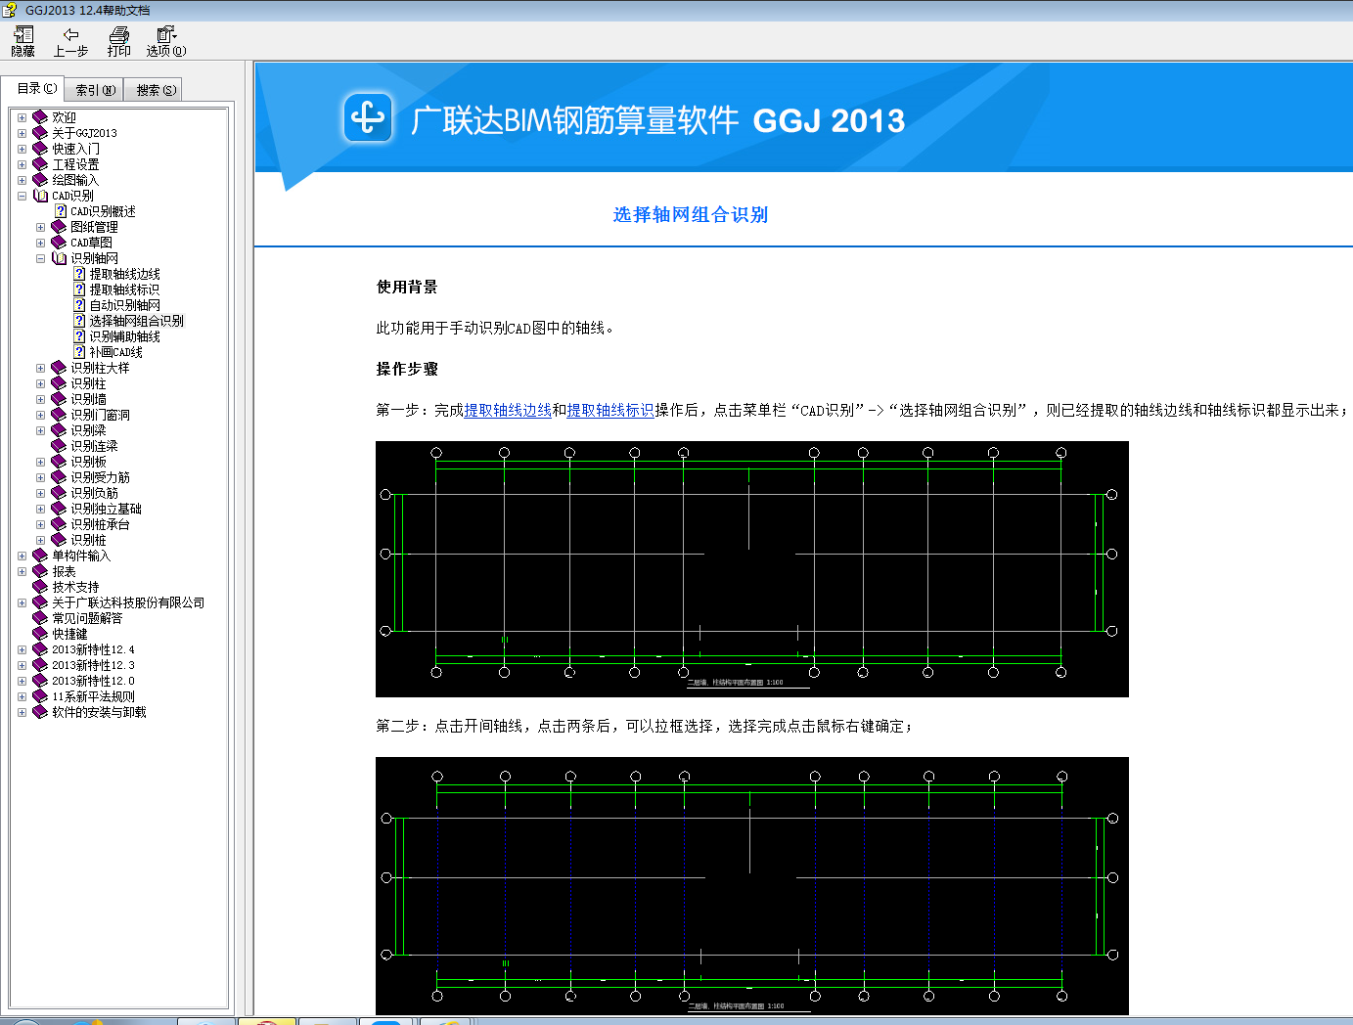Screen dimensions: 1353x1025
Task: Open the 识别受力筋 tree item
Action: click(x=100, y=477)
